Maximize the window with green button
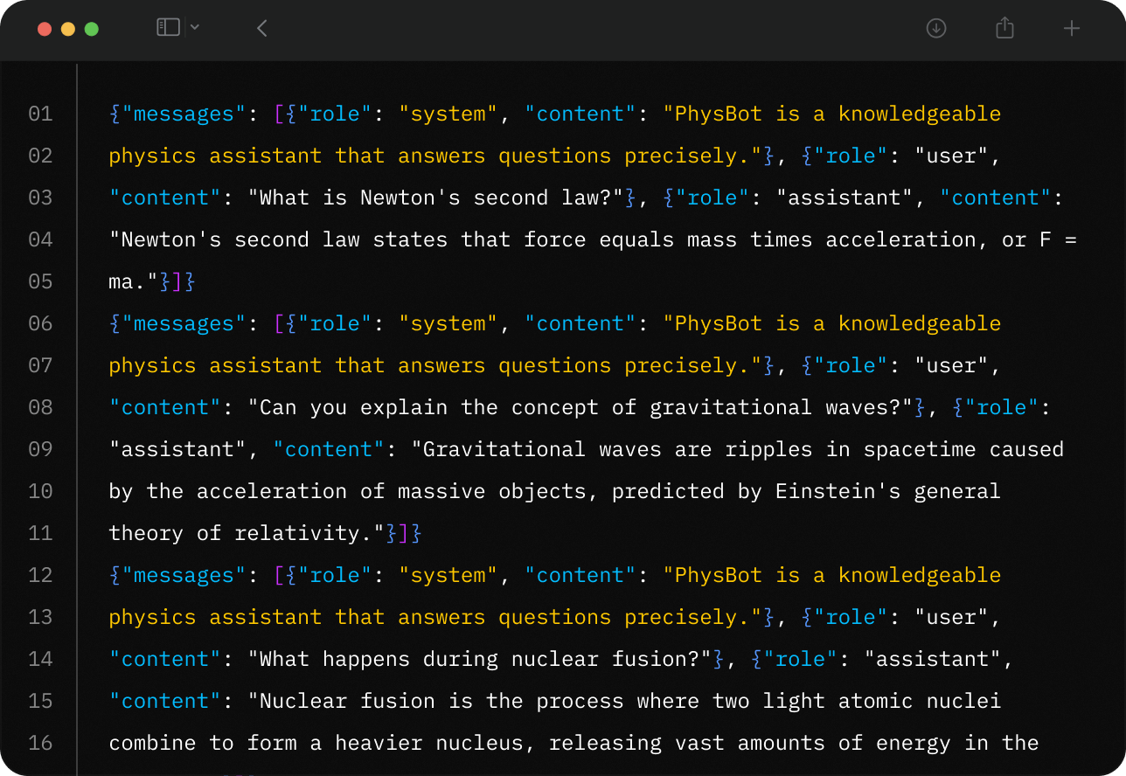1126x776 pixels. pos(92,29)
